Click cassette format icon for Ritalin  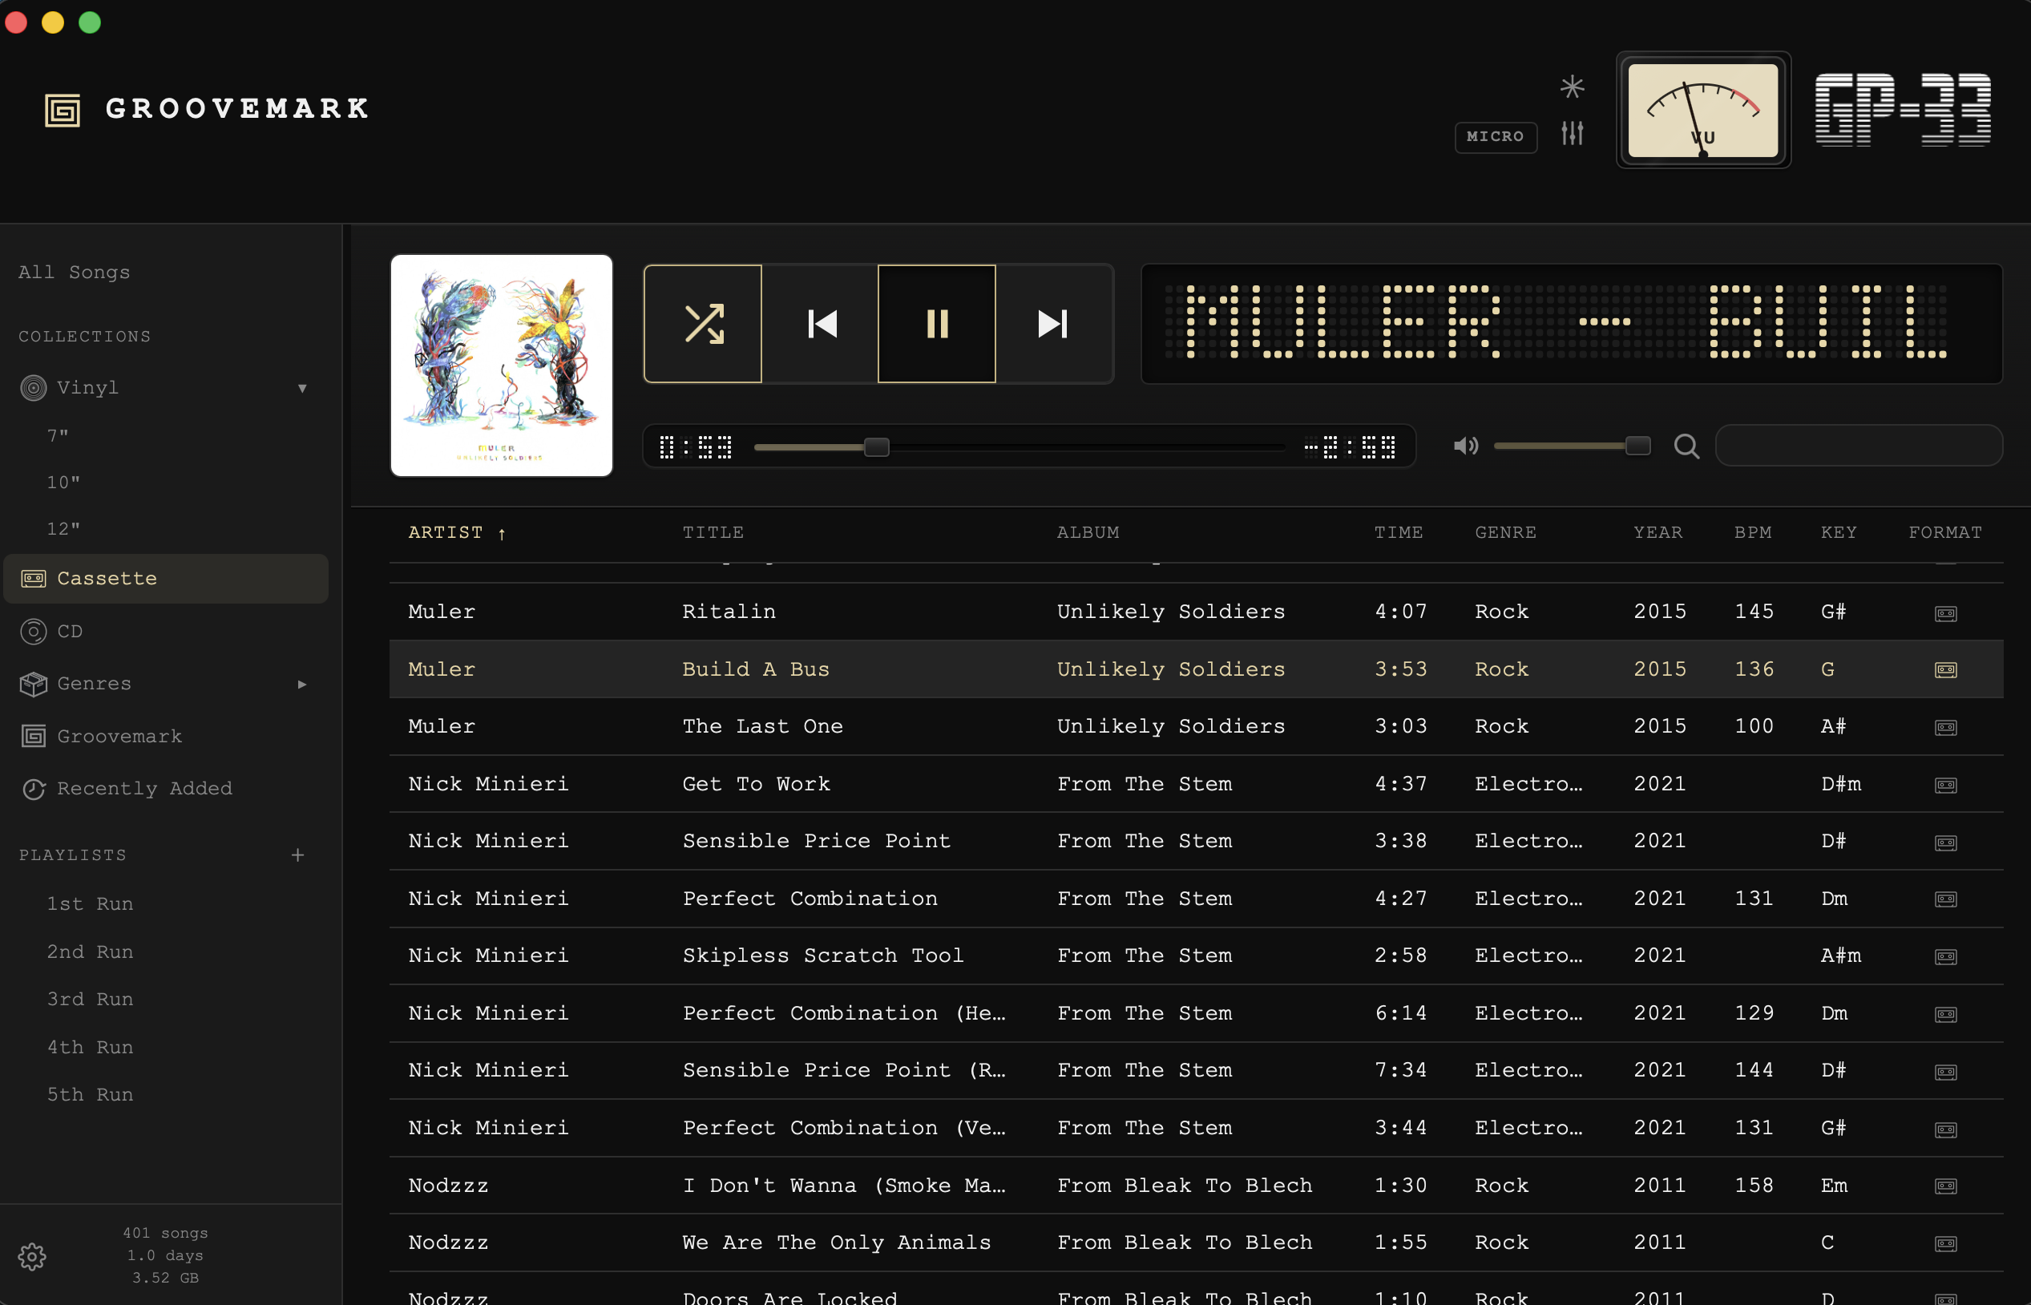1945,613
